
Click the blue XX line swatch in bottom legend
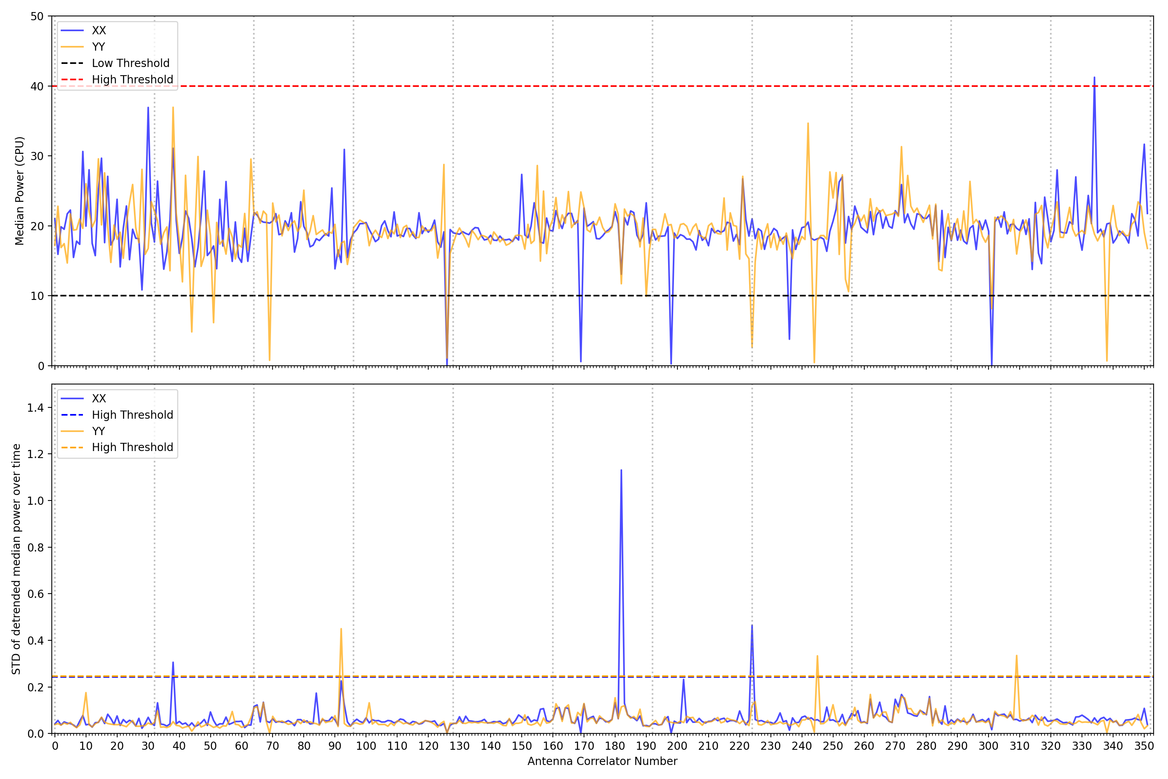[72, 398]
